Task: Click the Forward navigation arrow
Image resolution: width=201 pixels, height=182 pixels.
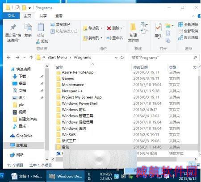Action: (x=17, y=58)
